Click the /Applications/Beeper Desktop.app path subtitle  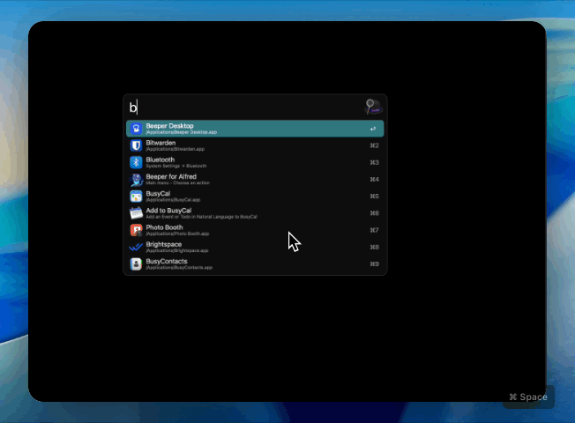(x=182, y=132)
